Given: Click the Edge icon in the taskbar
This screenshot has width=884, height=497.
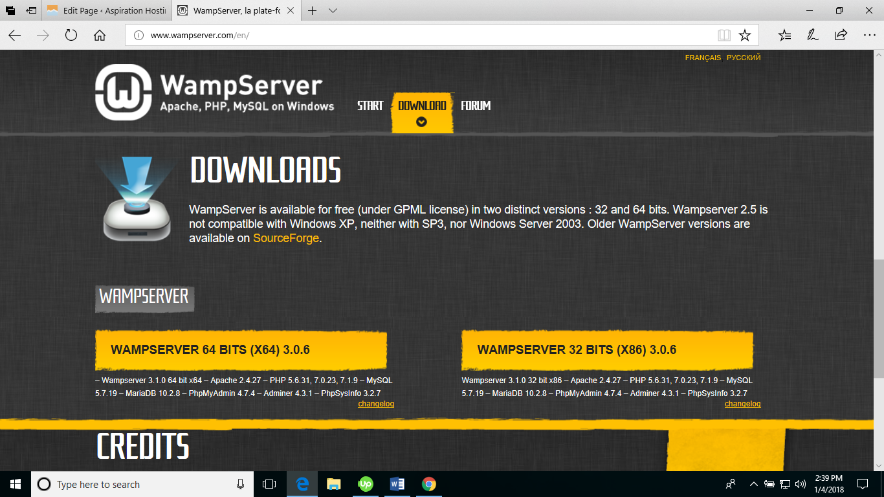Looking at the screenshot, I should click(x=302, y=484).
